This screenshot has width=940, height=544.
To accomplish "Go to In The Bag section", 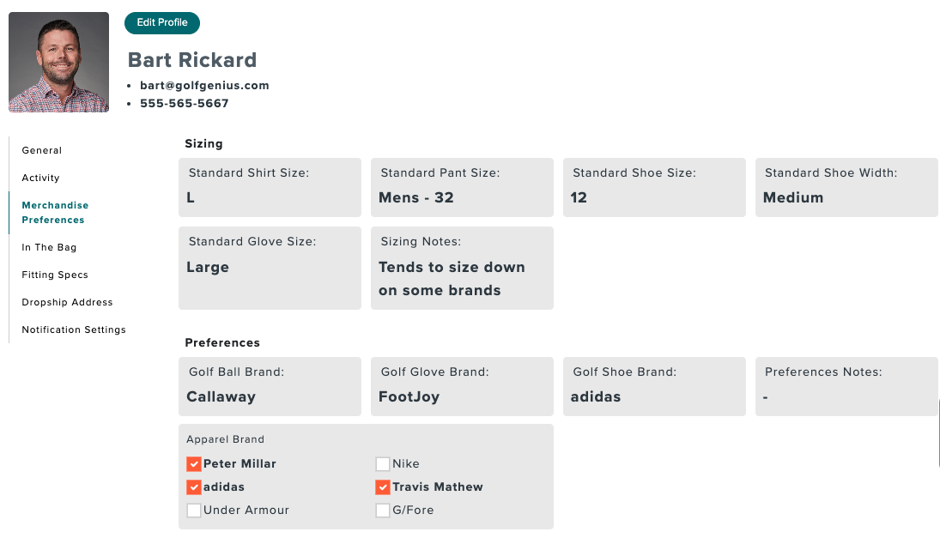I will click(49, 247).
